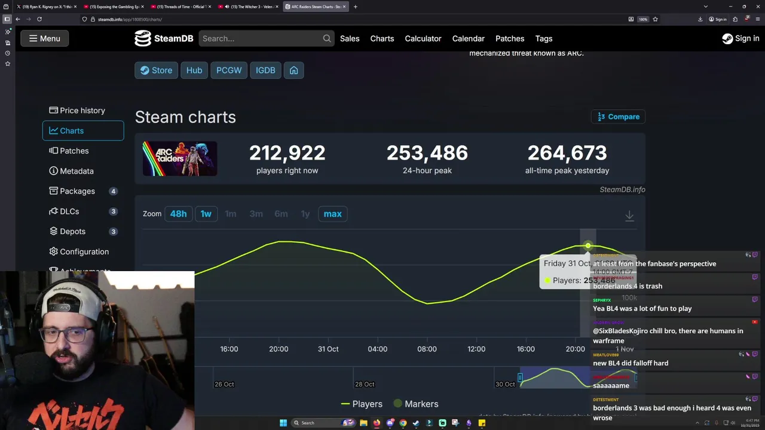Switch to The Witcher 3 Velen tab

click(247, 7)
